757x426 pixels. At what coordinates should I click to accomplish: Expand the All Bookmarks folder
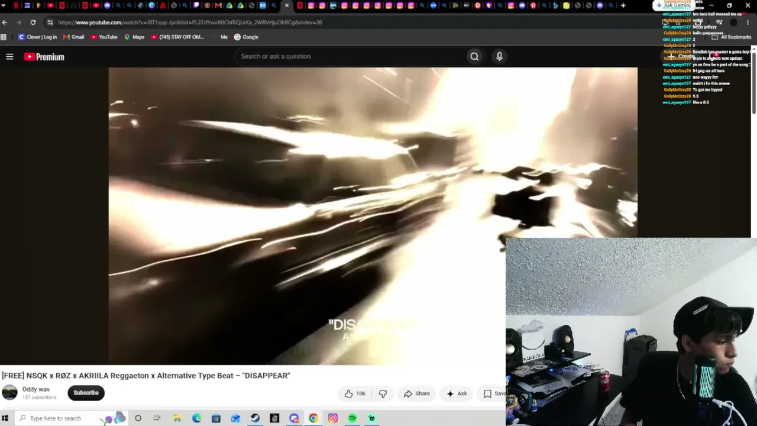[732, 37]
